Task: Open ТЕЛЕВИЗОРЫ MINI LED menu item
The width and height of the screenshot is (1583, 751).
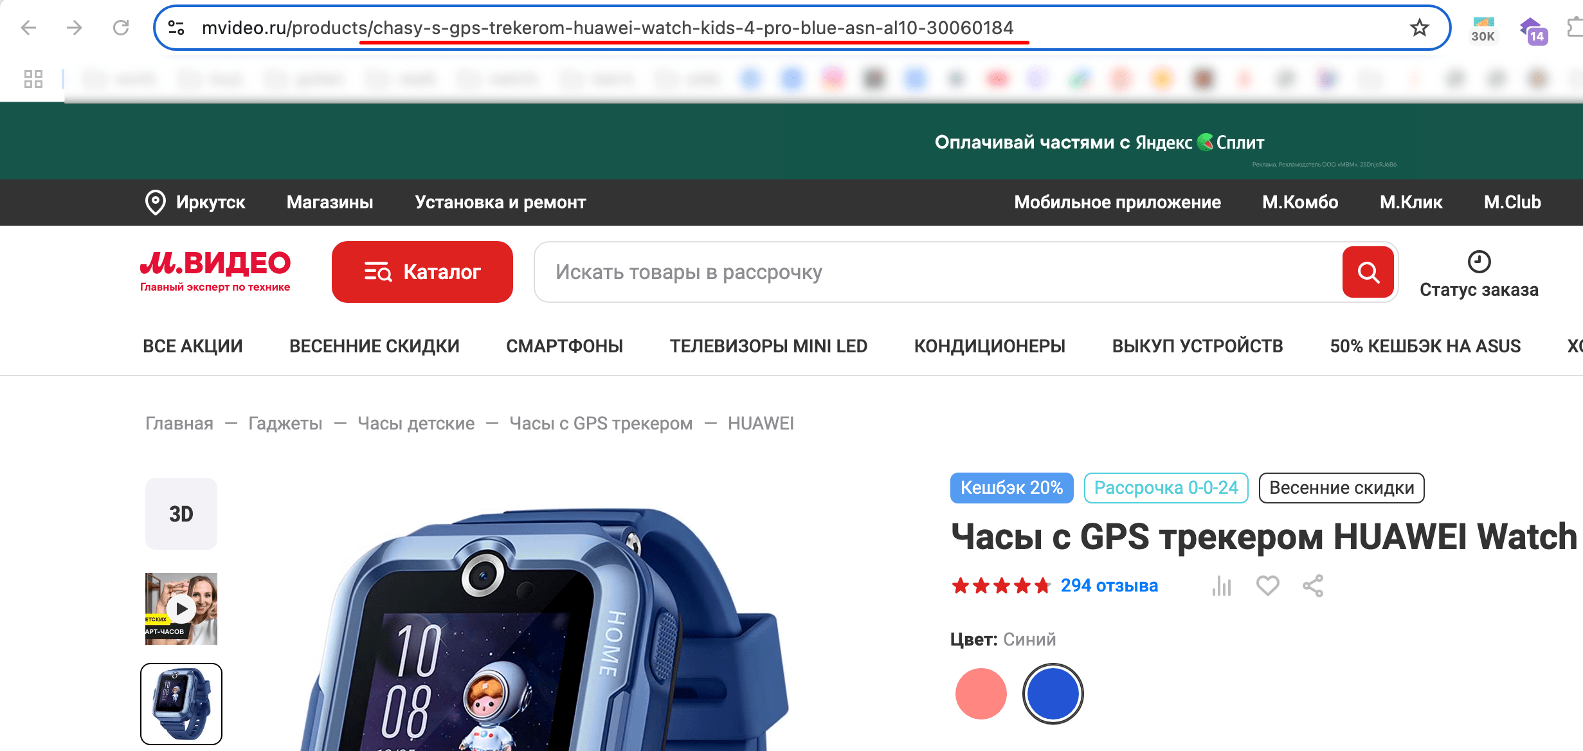Action: (768, 346)
